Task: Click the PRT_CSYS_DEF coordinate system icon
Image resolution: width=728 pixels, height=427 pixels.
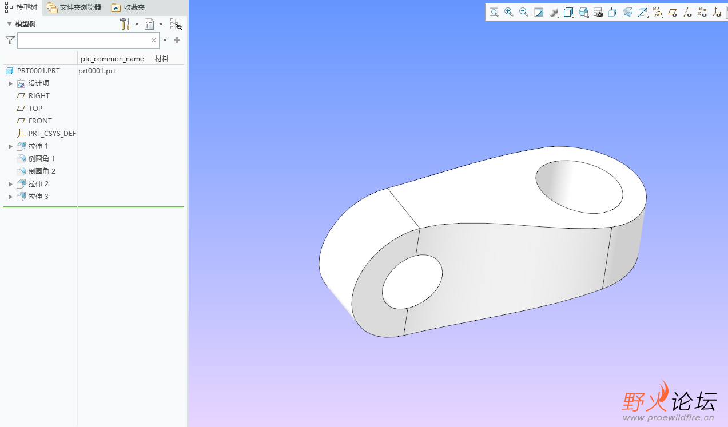Action: tap(21, 134)
